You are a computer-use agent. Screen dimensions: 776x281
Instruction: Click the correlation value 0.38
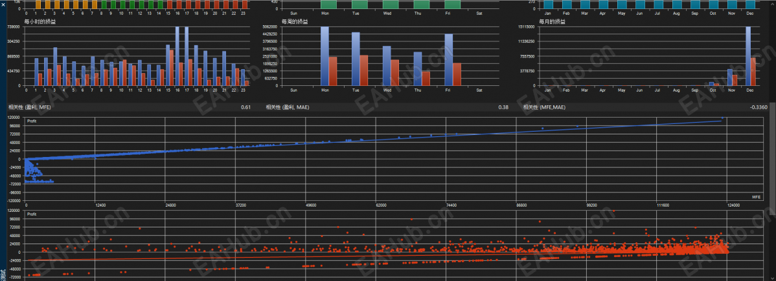[503, 107]
